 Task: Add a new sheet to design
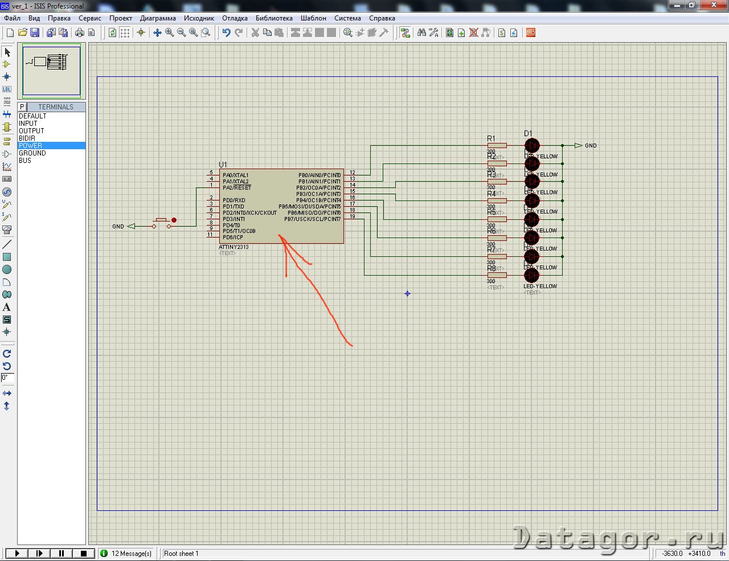click(461, 33)
